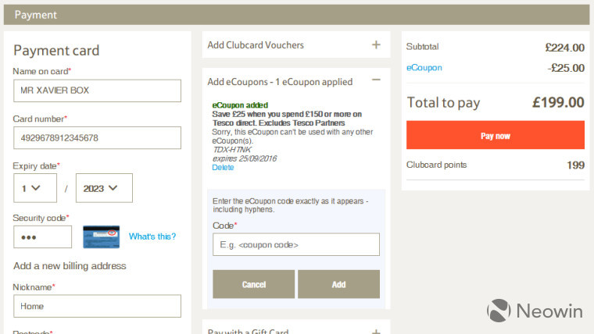Click the Total to pay £199.00 amount

pyautogui.click(x=558, y=102)
